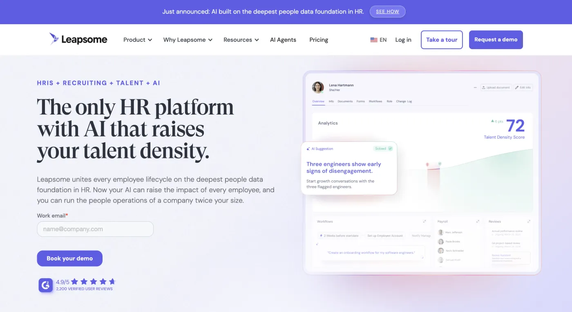The height and width of the screenshot is (312, 572).
Task: Go to AI Agents page
Action: 283,40
